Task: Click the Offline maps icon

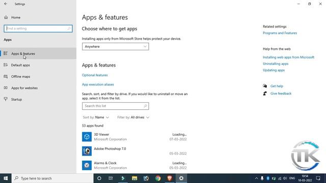Action: pyautogui.click(x=6, y=76)
